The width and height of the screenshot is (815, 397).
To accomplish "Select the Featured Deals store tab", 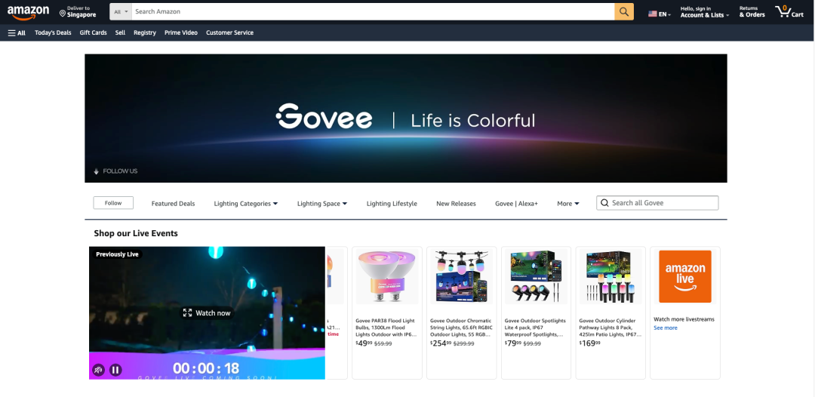I will pos(173,204).
